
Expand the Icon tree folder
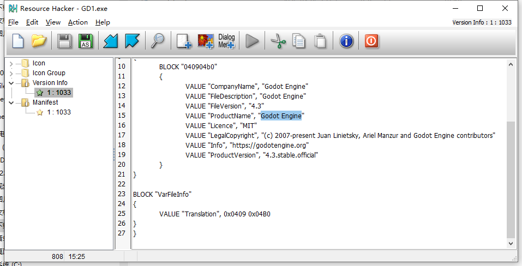tap(11, 63)
